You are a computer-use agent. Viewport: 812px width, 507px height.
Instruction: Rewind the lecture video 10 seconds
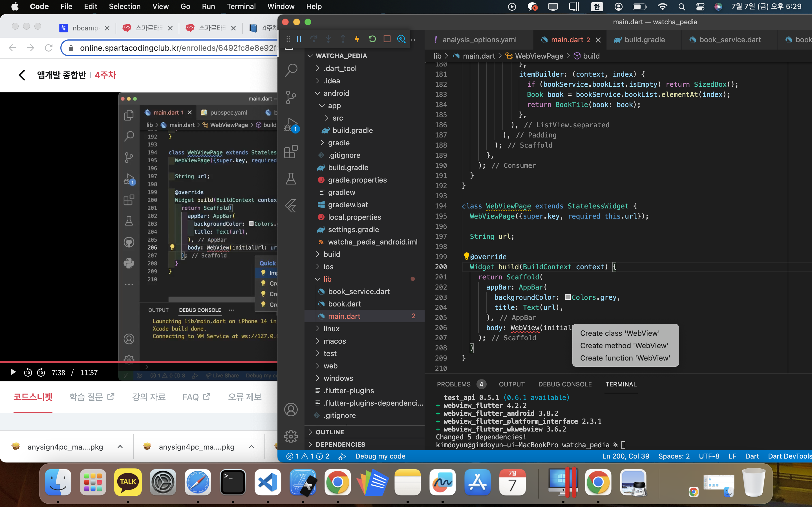pyautogui.click(x=28, y=372)
